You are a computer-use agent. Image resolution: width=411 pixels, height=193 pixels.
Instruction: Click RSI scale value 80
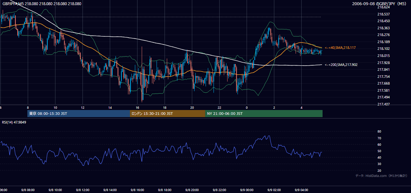[379, 132]
